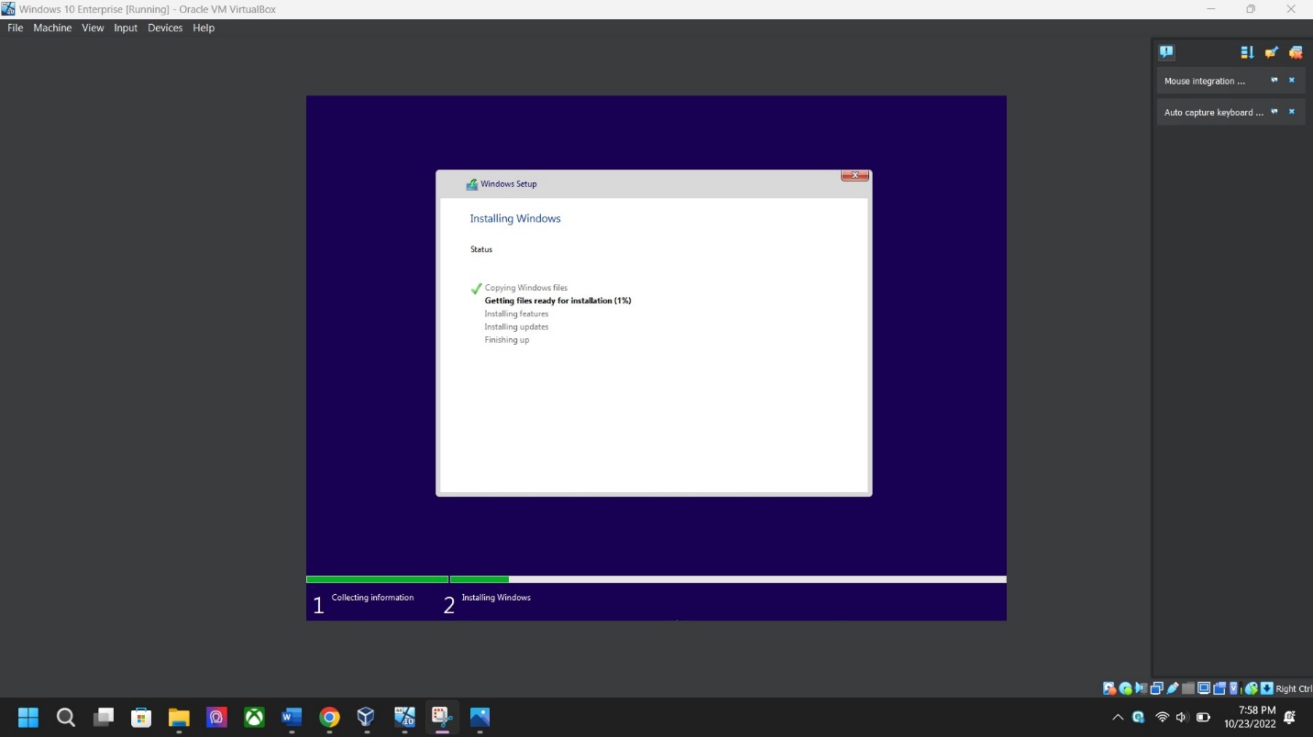Click the keyboard capture arrow indicator
The width and height of the screenshot is (1313, 737).
click(1266, 688)
